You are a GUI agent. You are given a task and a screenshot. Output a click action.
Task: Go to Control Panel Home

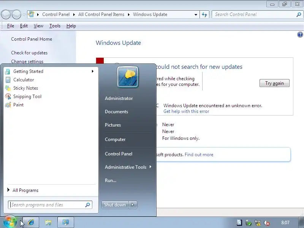(32, 39)
